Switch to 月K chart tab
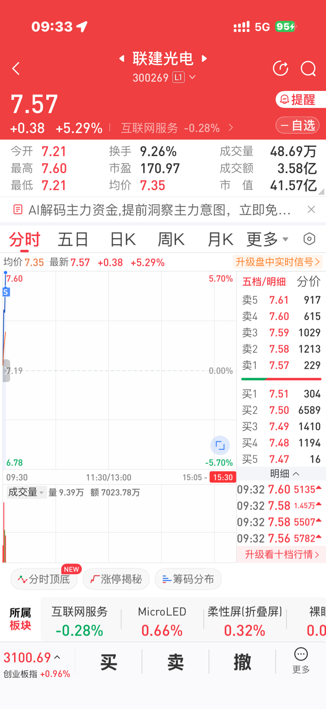The image size is (326, 709). tap(220, 240)
